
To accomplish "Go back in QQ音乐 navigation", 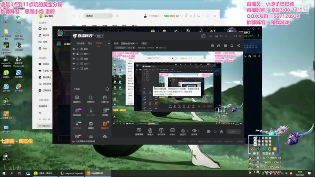I will (x=74, y=16).
